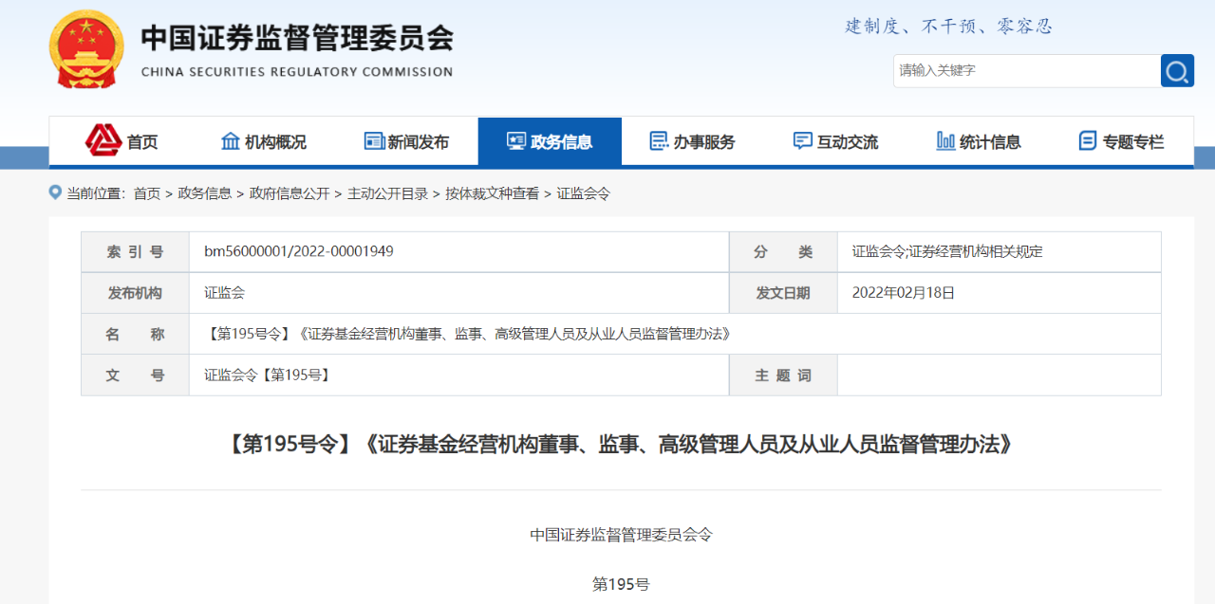The height and width of the screenshot is (604, 1215).
Task: Click the document number 证监会令【第195号】
Action: (x=268, y=375)
